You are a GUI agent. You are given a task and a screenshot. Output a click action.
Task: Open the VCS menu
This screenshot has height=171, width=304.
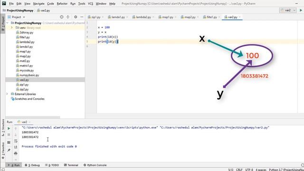click(x=91, y=4)
